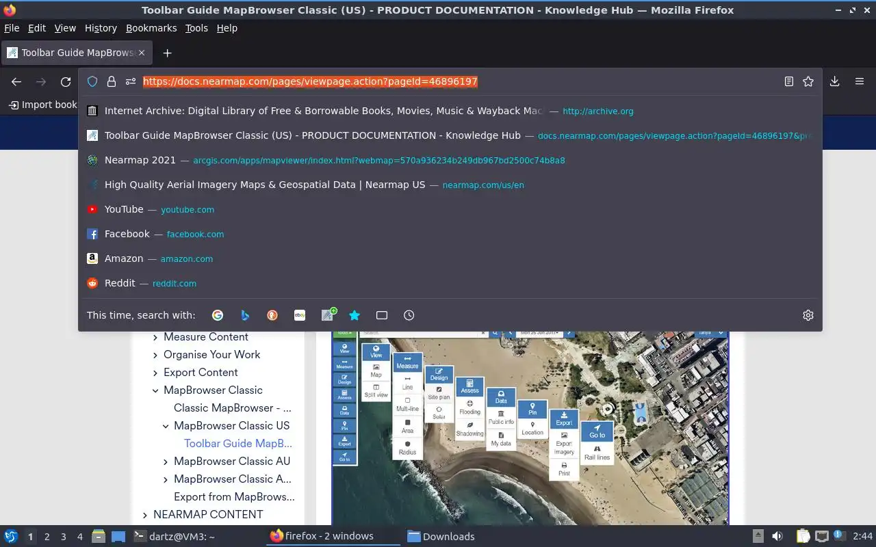Expand the Measure Content tree item
The image size is (876, 547).
click(x=155, y=337)
